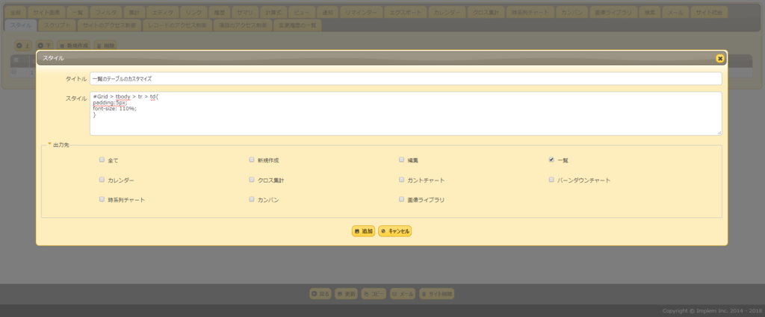Open the エクスポート tab
The width and height of the screenshot is (765, 317).
[x=406, y=12]
